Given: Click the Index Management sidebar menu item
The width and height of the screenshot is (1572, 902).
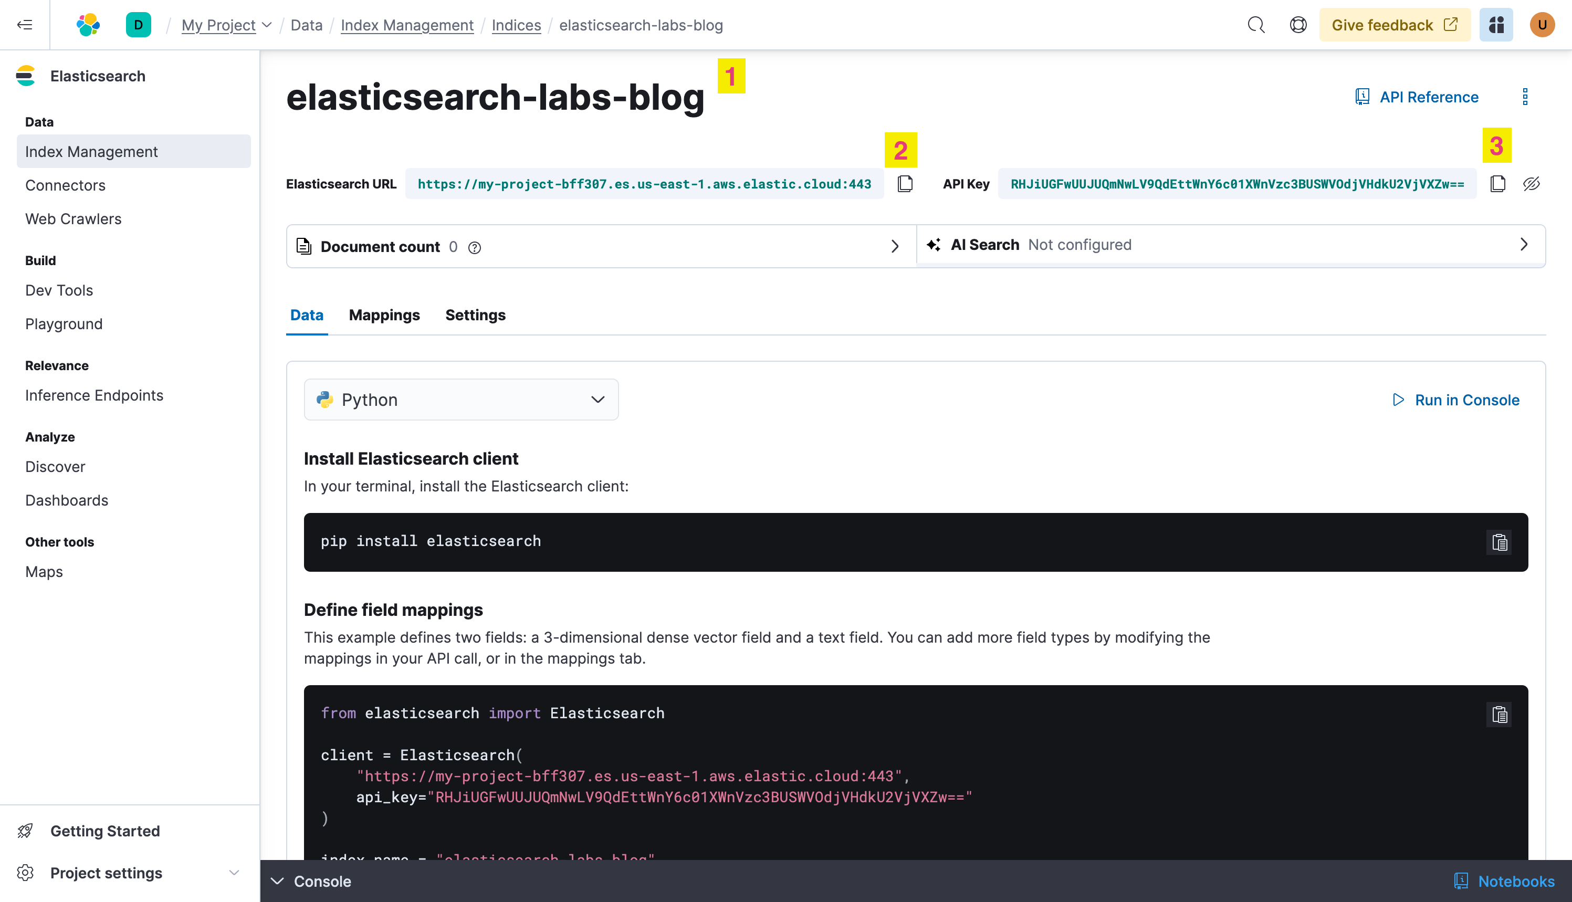Looking at the screenshot, I should point(92,151).
